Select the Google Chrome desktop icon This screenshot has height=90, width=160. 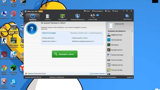(4, 70)
